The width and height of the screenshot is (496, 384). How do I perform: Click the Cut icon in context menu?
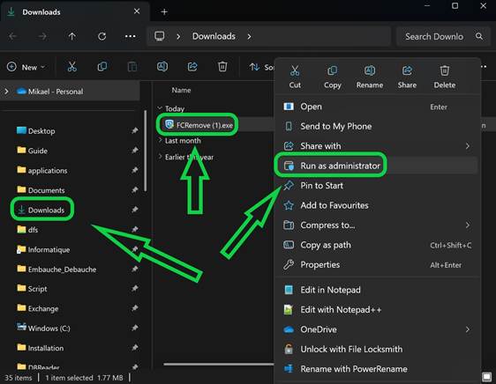tap(295, 71)
